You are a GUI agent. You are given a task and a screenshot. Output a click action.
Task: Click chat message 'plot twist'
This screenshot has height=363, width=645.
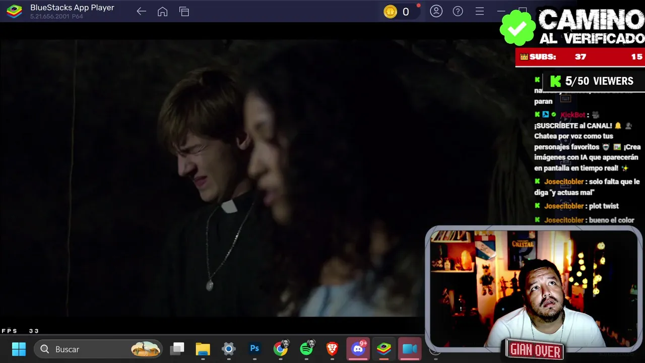click(x=603, y=206)
